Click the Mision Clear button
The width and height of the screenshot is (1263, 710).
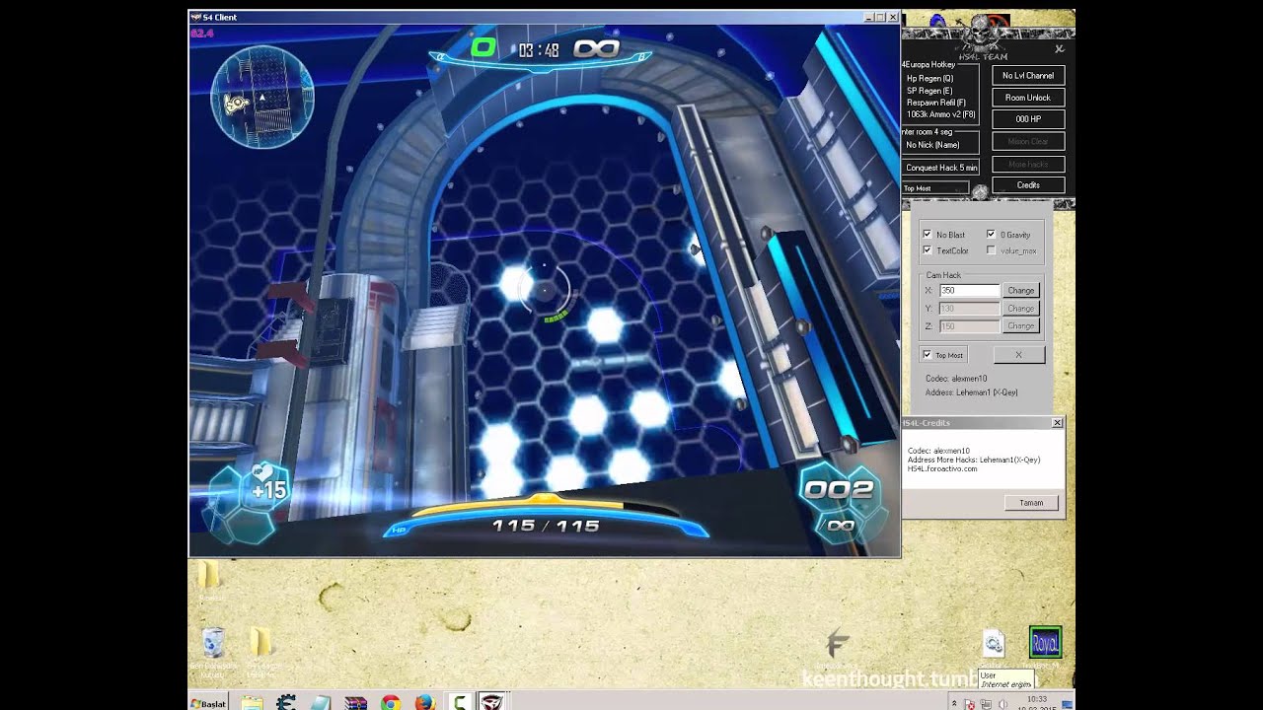pyautogui.click(x=1028, y=142)
